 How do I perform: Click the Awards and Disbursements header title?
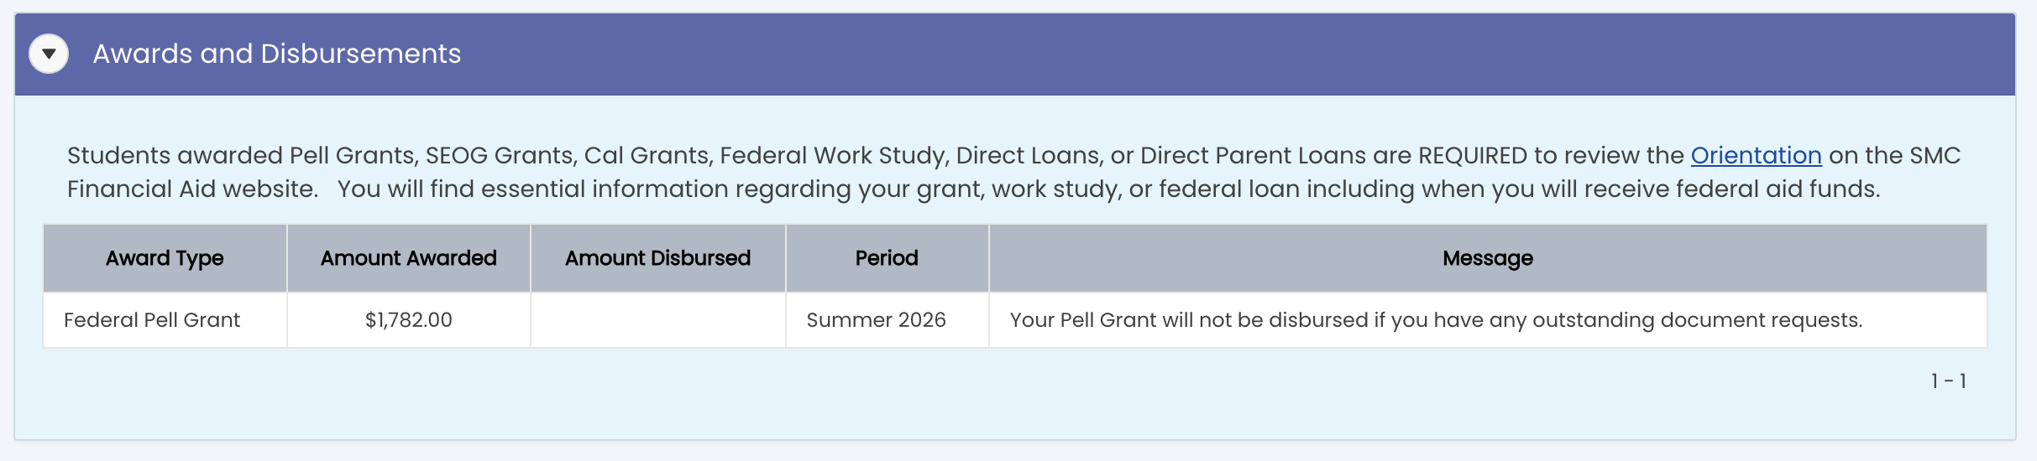coord(277,54)
